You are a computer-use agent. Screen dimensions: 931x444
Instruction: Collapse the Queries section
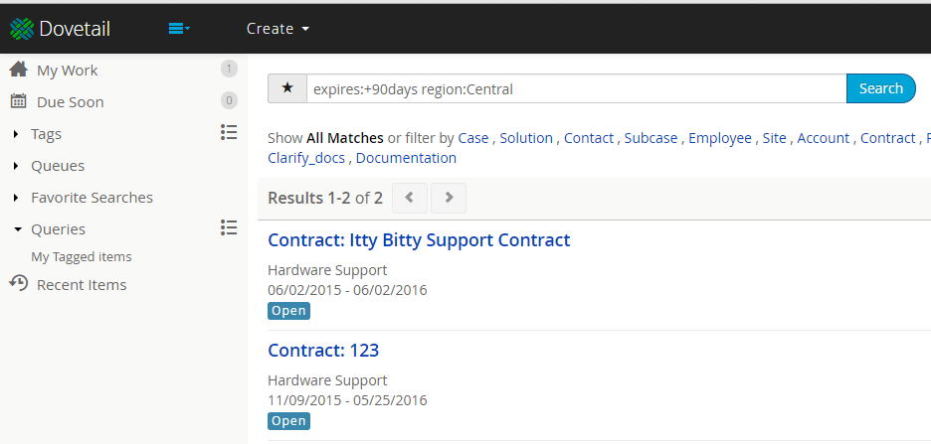pos(17,229)
